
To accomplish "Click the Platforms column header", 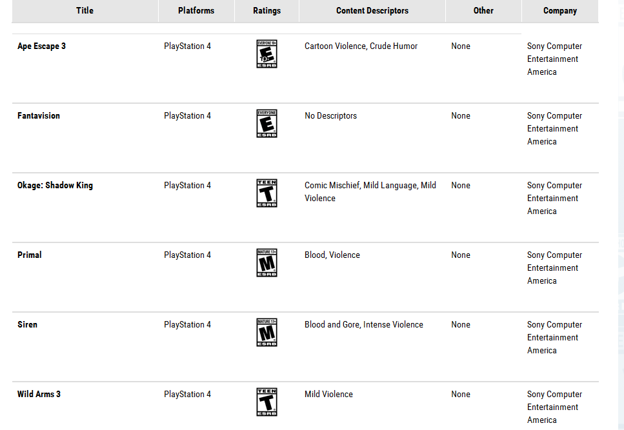I will [x=196, y=11].
